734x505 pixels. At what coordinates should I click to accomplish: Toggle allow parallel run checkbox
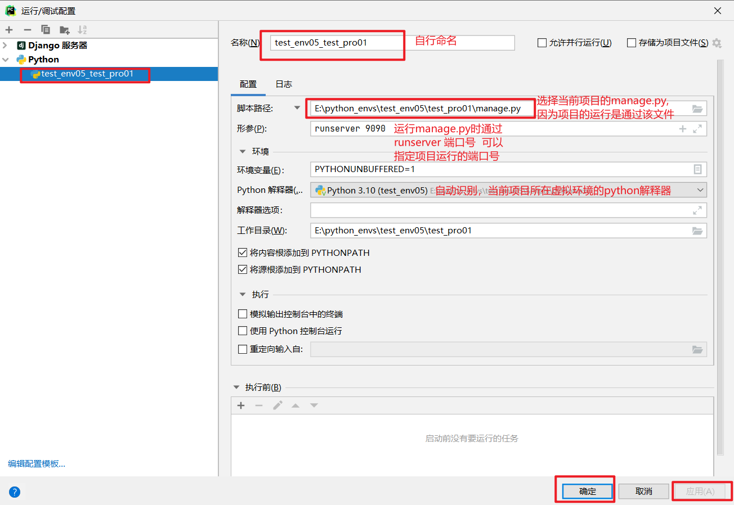tap(542, 43)
